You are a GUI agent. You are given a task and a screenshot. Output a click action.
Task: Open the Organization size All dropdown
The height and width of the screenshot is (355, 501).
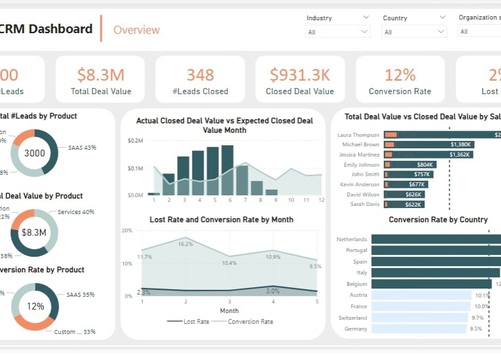coord(479,31)
